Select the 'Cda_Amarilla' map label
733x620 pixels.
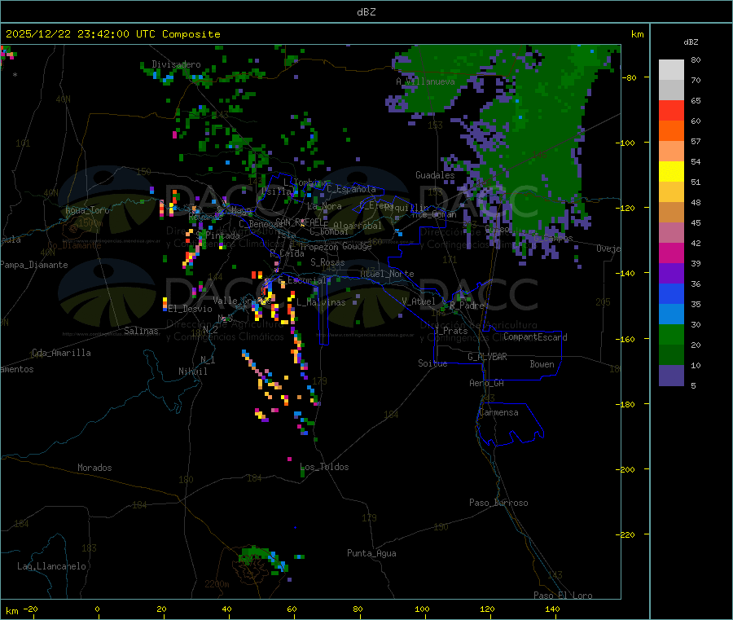(61, 353)
